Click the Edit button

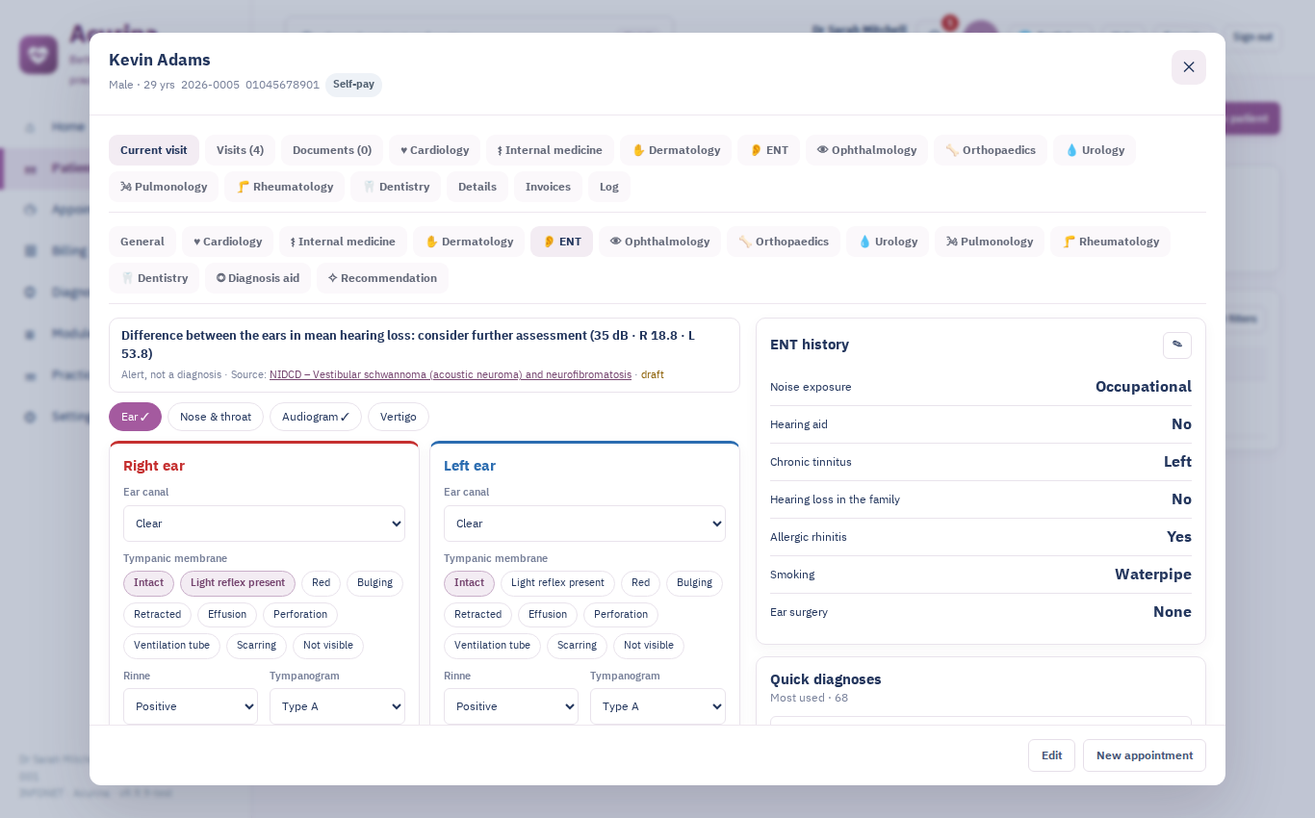[x=1051, y=755]
